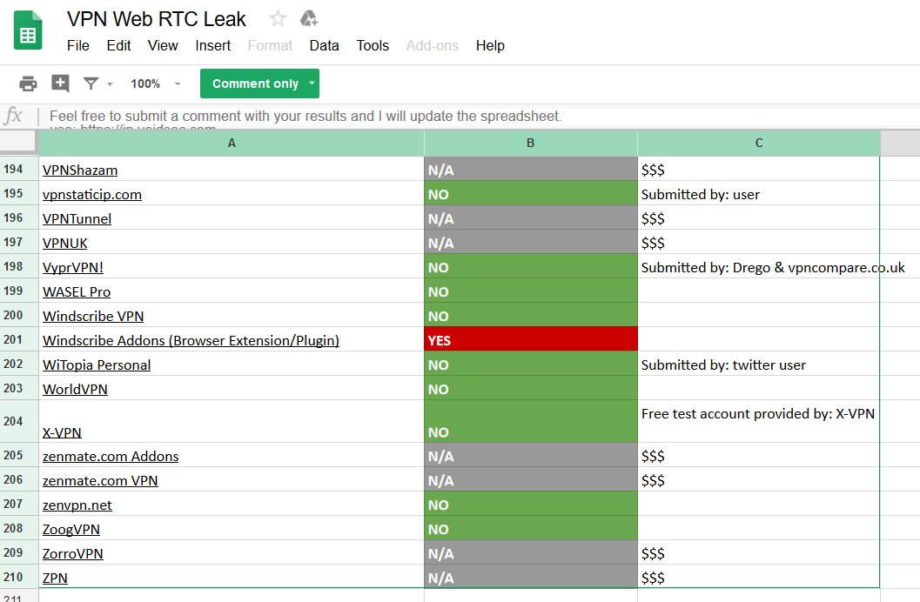
Task: Click the insert comment icon
Action: (x=60, y=84)
